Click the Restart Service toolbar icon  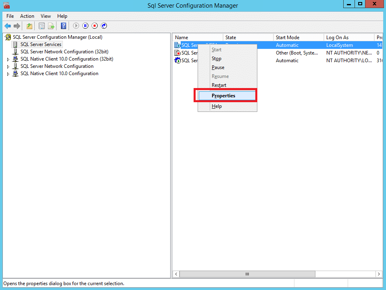tap(104, 25)
